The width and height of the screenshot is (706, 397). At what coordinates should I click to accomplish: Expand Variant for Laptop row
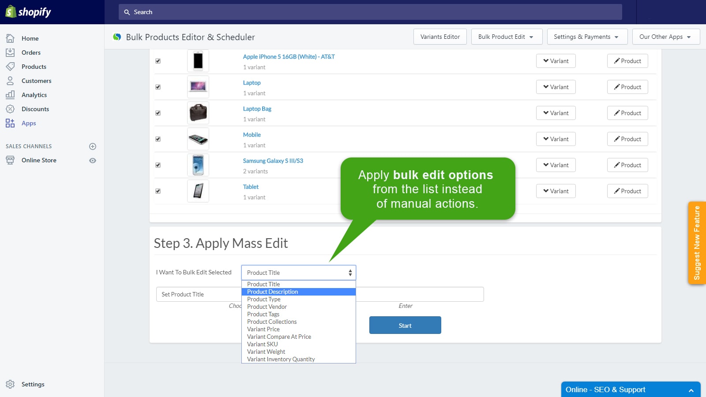(556, 87)
